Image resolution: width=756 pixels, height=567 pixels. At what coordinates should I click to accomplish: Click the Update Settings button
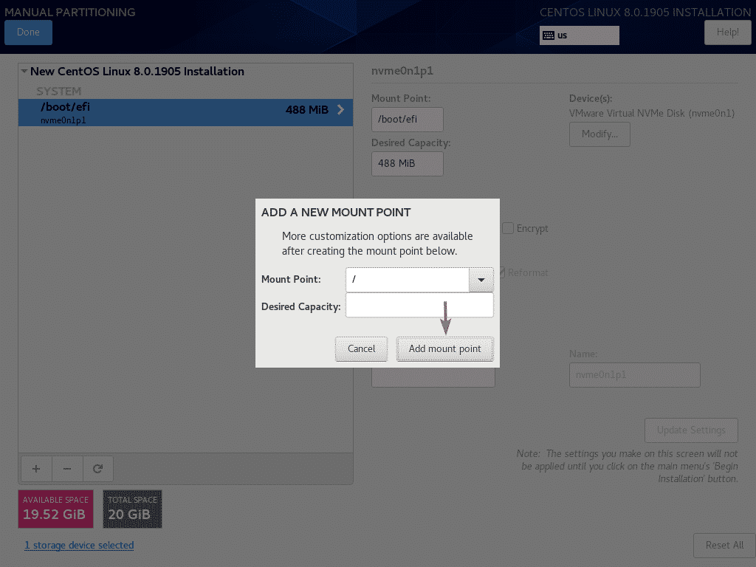point(691,430)
